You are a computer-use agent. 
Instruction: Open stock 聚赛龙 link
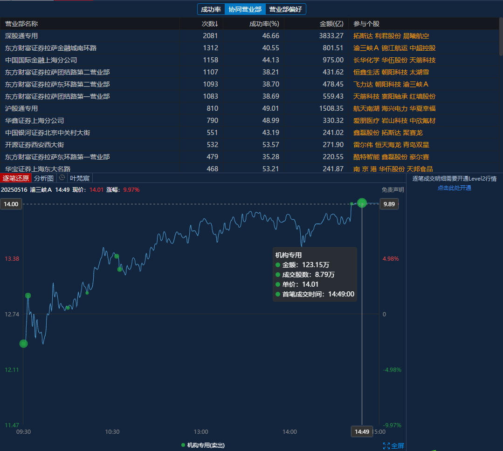[x=413, y=133]
